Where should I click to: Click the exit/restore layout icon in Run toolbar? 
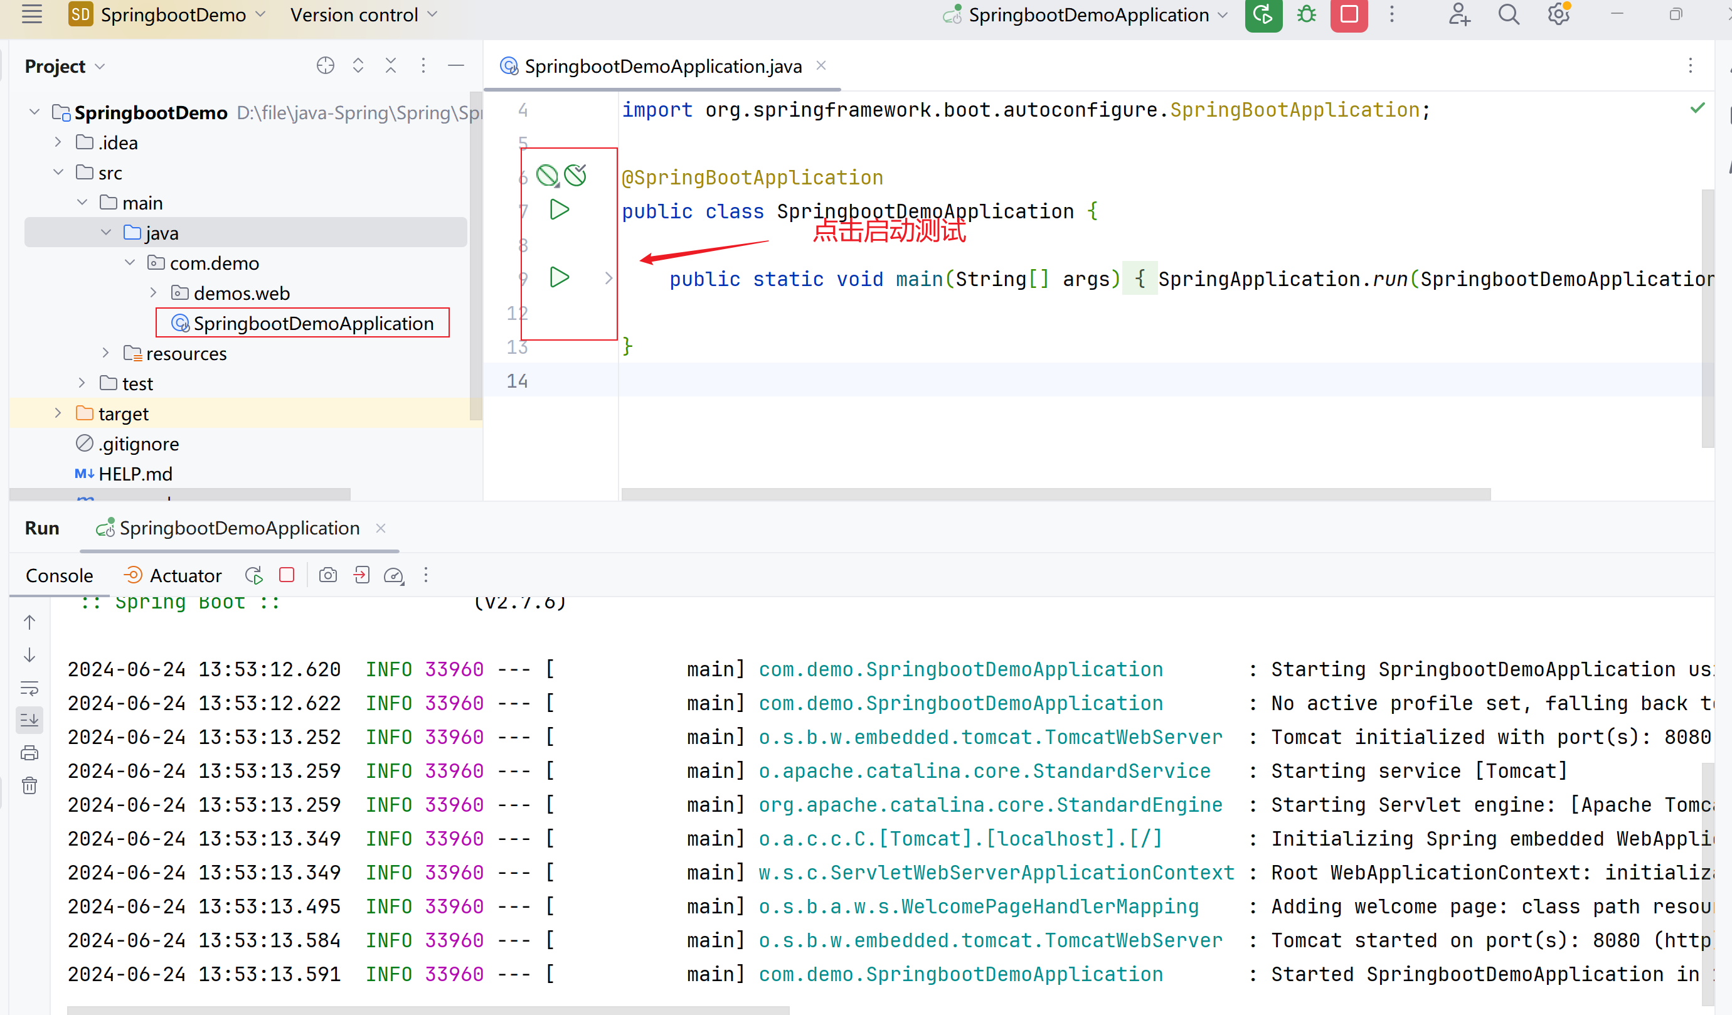tap(361, 575)
